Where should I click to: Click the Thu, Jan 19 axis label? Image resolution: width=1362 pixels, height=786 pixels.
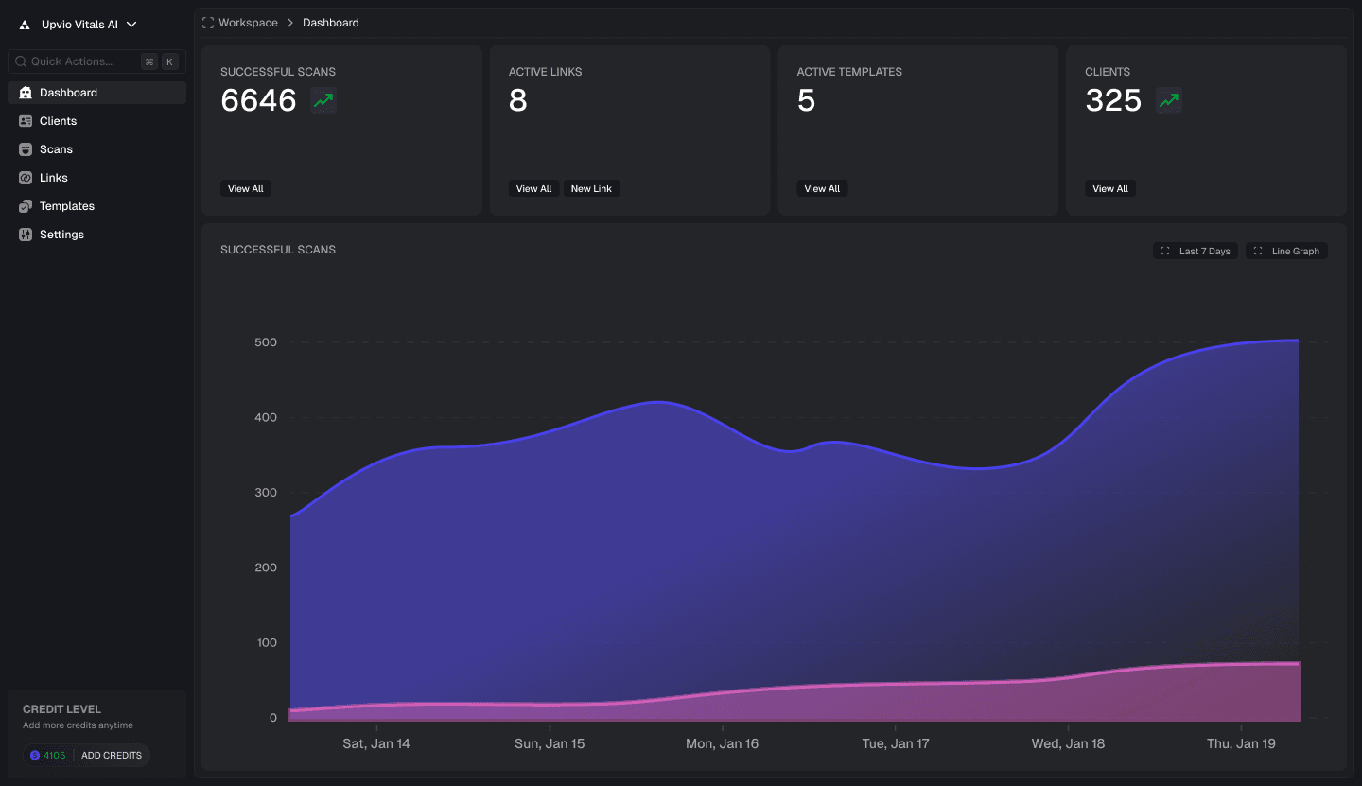1241,743
